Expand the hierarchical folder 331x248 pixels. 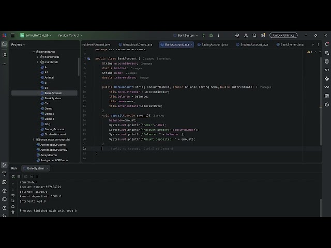point(38,57)
